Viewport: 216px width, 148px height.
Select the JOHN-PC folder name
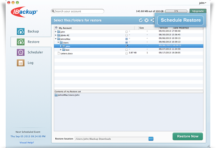(x=65, y=35)
